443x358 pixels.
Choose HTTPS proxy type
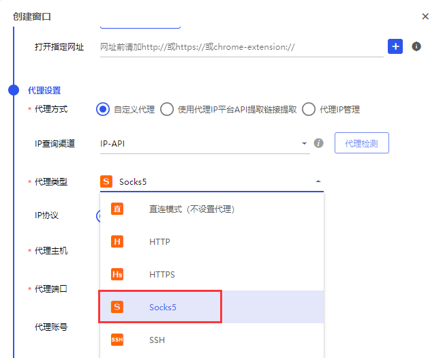(211, 274)
